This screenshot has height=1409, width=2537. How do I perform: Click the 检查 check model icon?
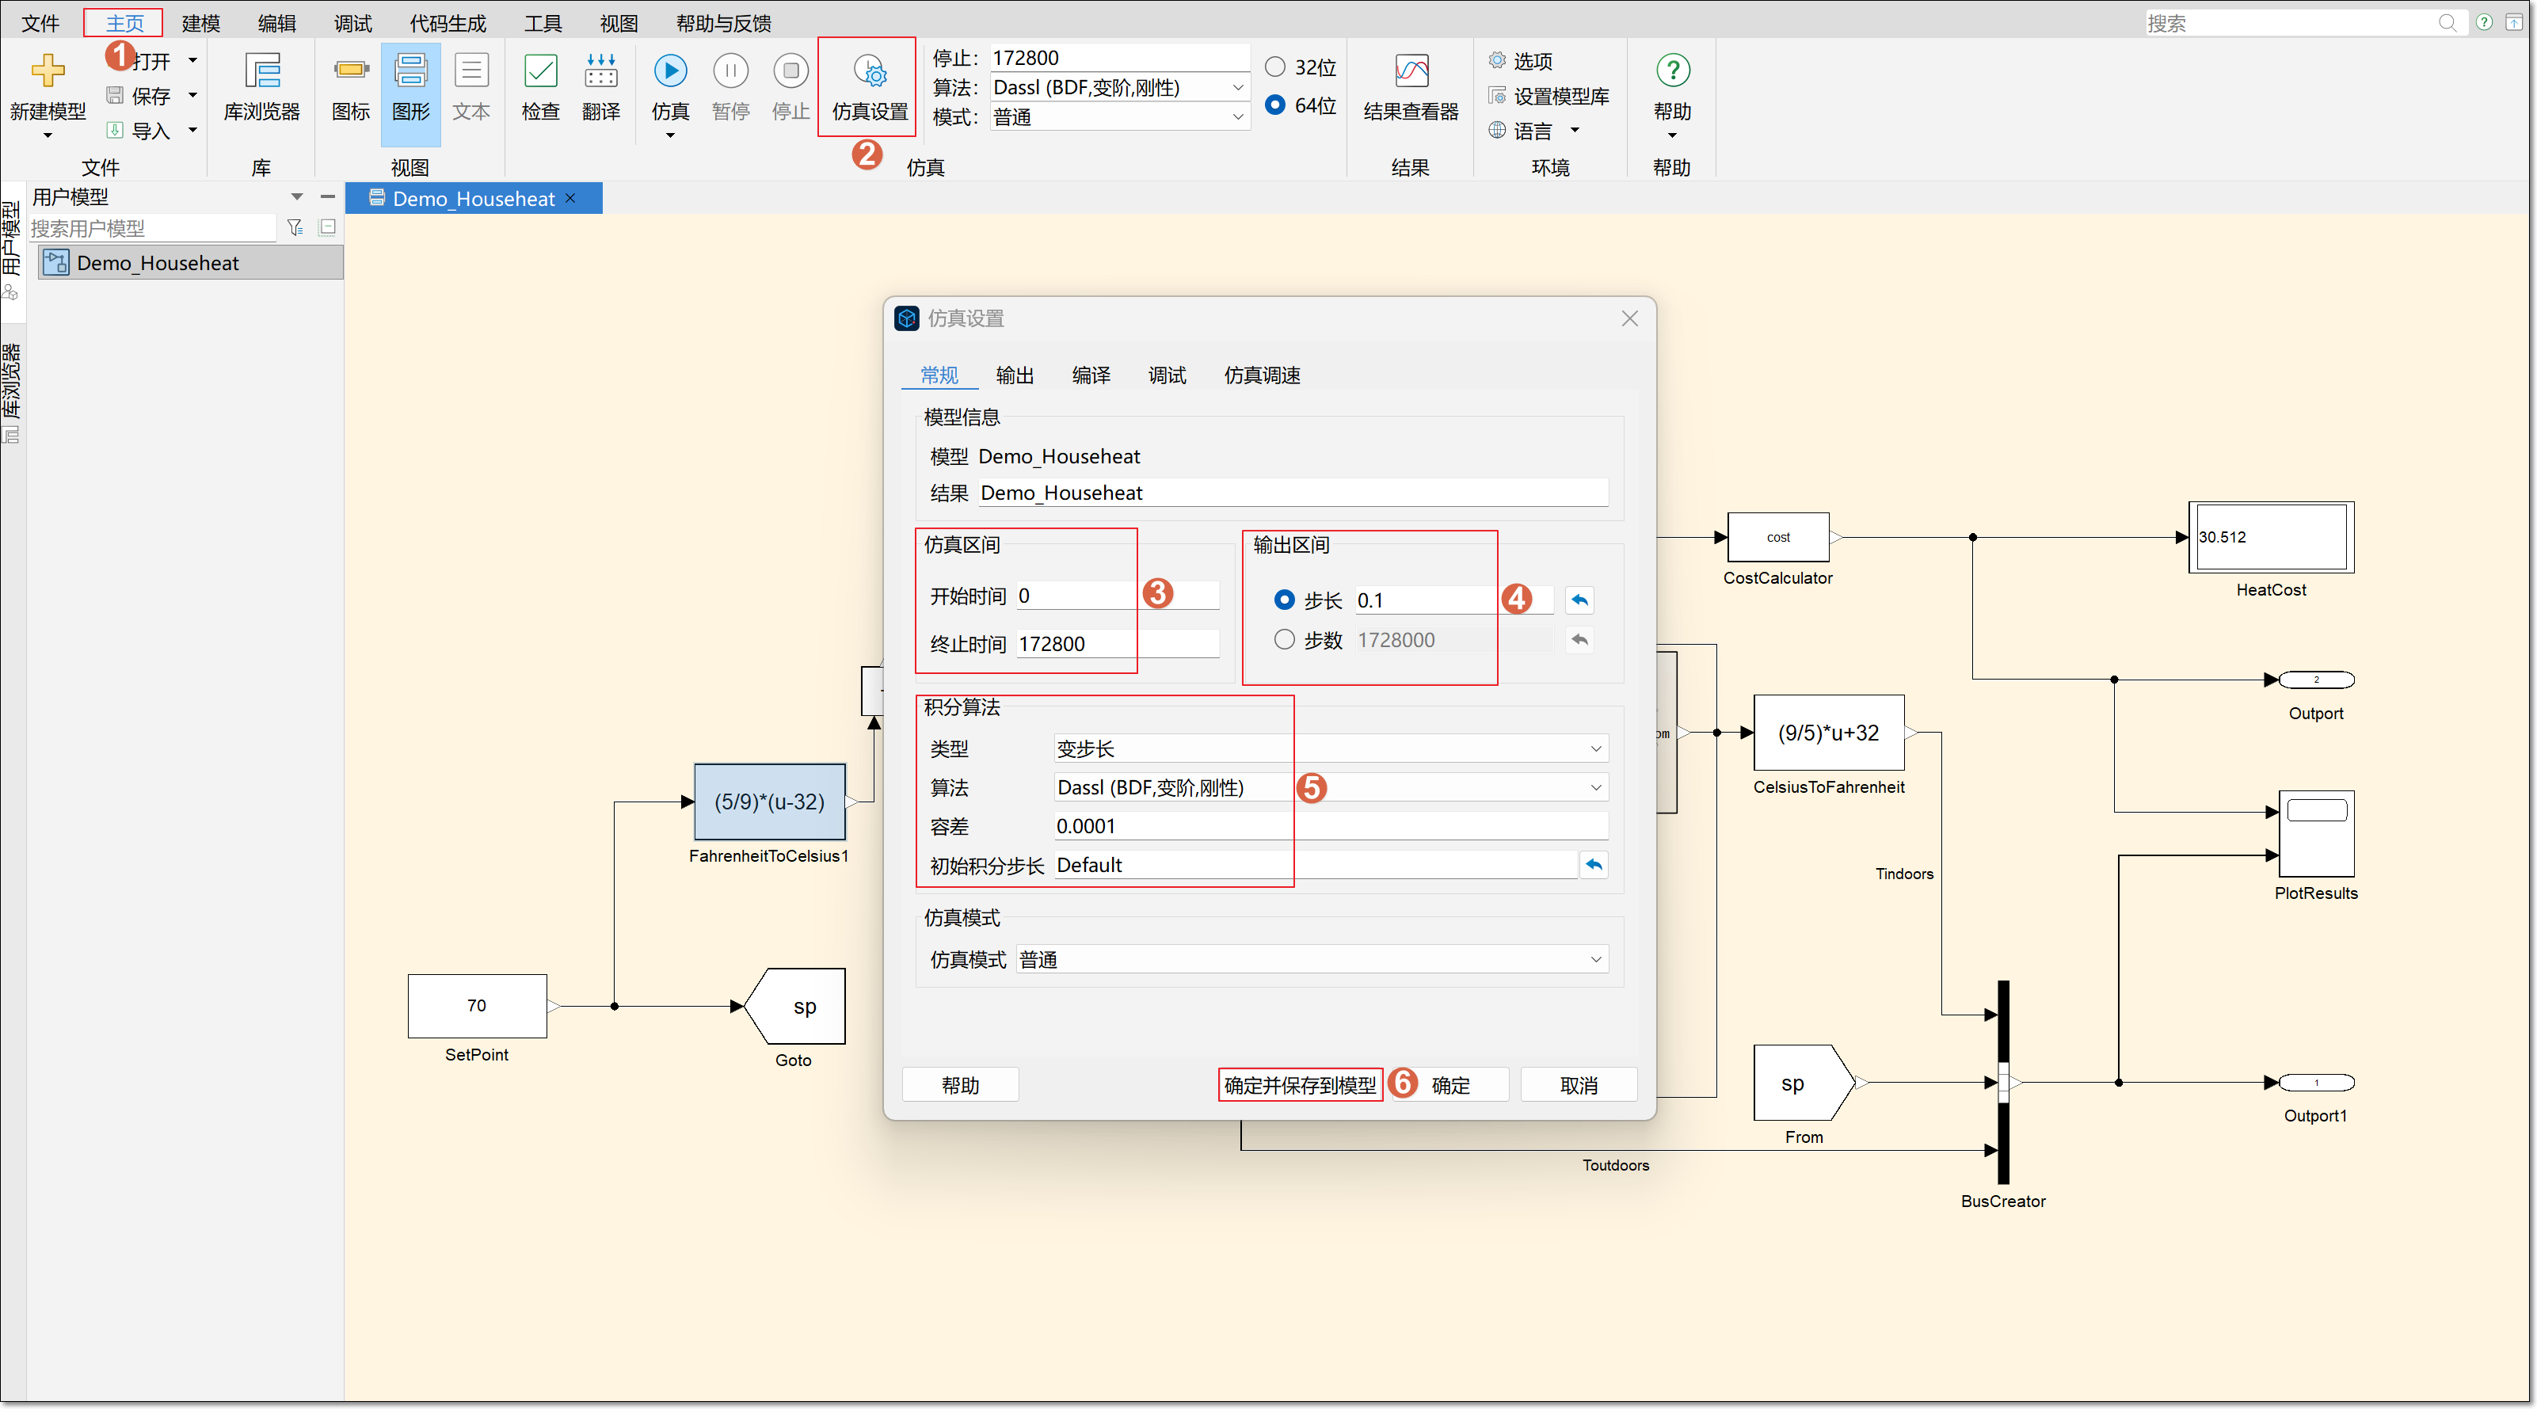pos(539,72)
